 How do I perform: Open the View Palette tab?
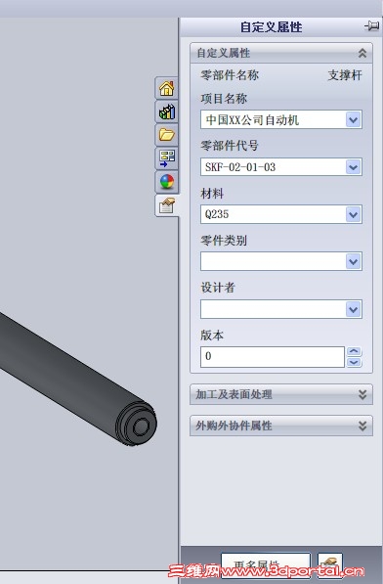click(167, 157)
